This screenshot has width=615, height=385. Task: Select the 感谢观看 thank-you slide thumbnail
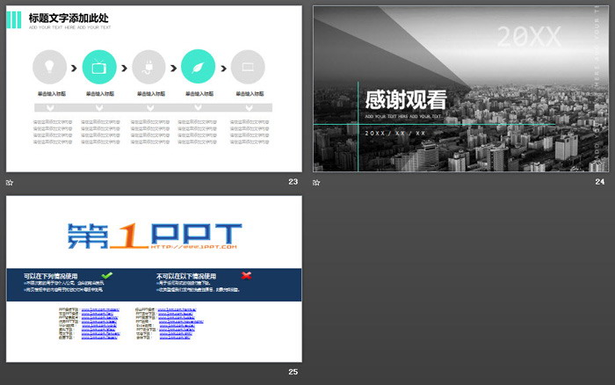click(x=460, y=89)
